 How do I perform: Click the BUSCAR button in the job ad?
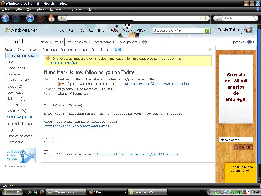coord(243,147)
